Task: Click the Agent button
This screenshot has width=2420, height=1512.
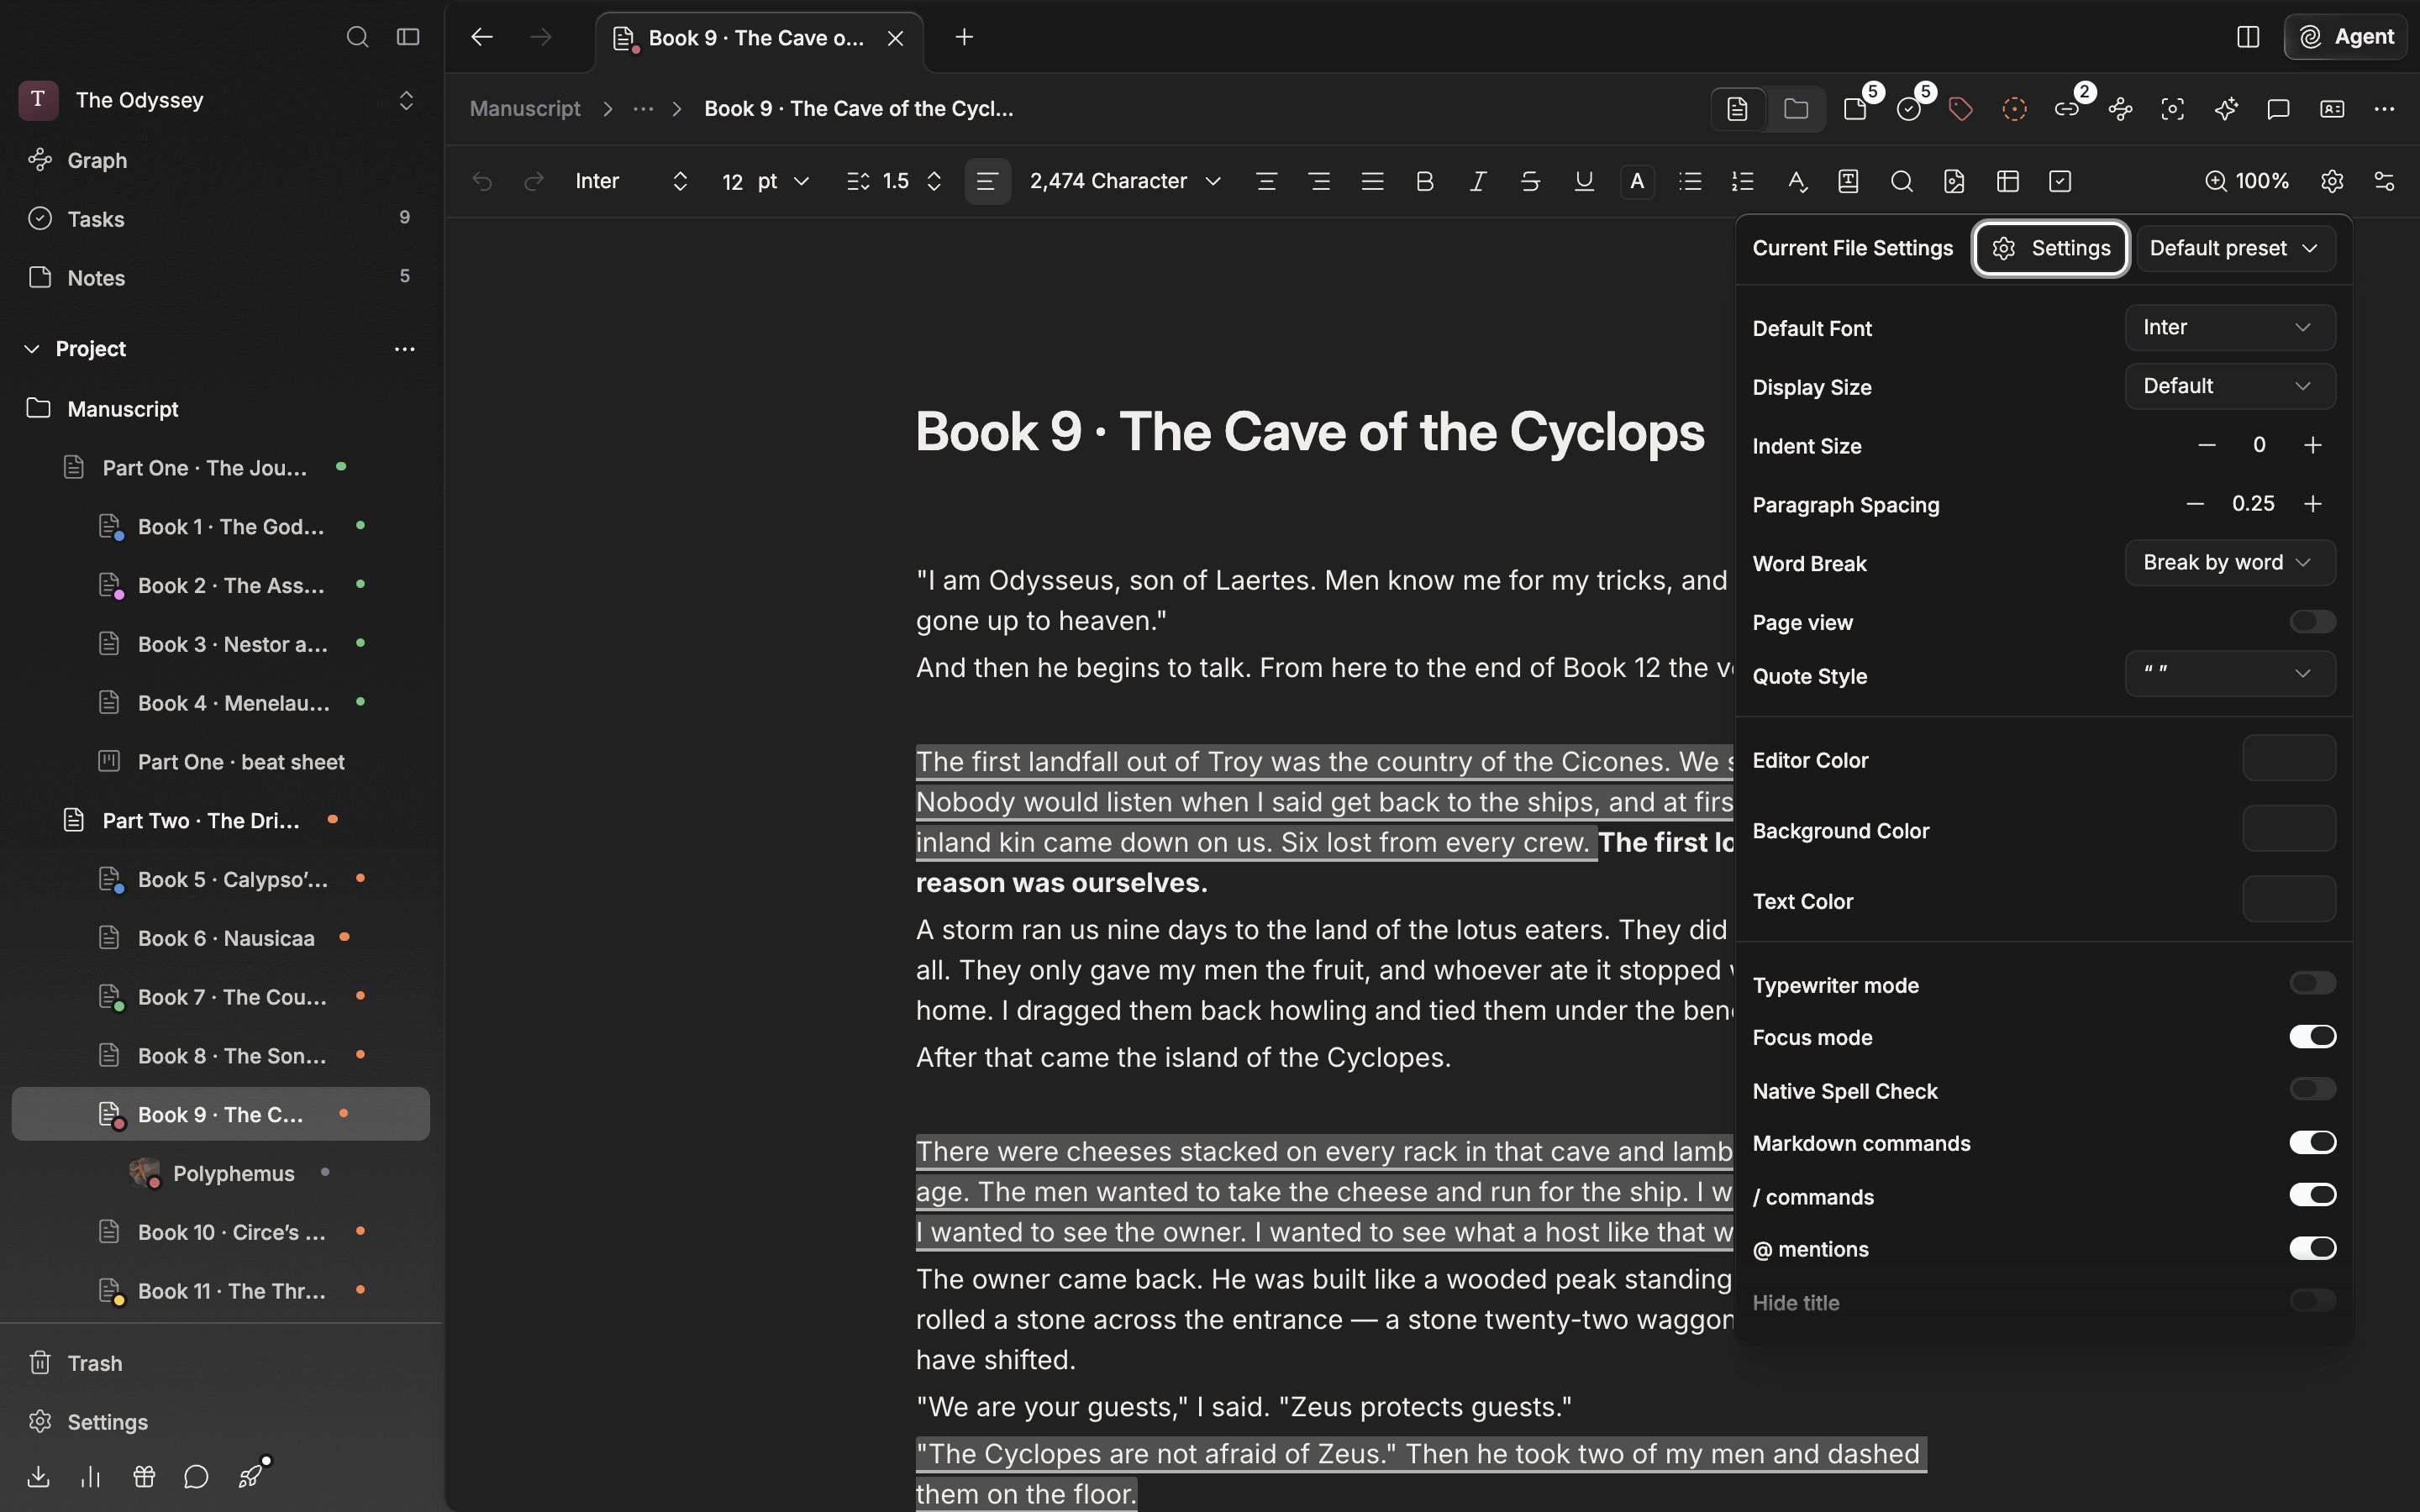Action: (2345, 37)
